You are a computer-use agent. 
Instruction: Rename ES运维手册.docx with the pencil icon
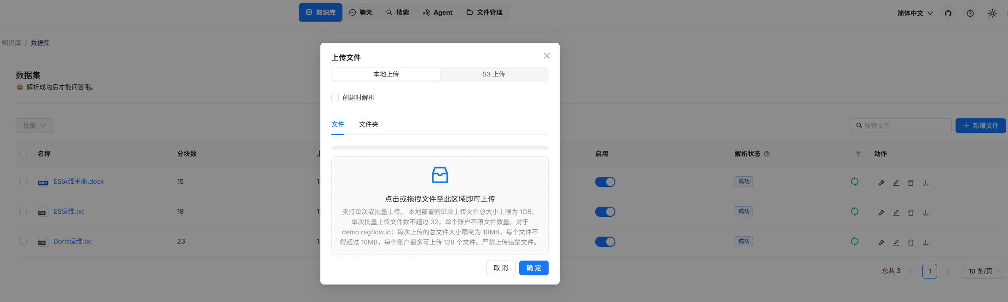[x=896, y=183]
